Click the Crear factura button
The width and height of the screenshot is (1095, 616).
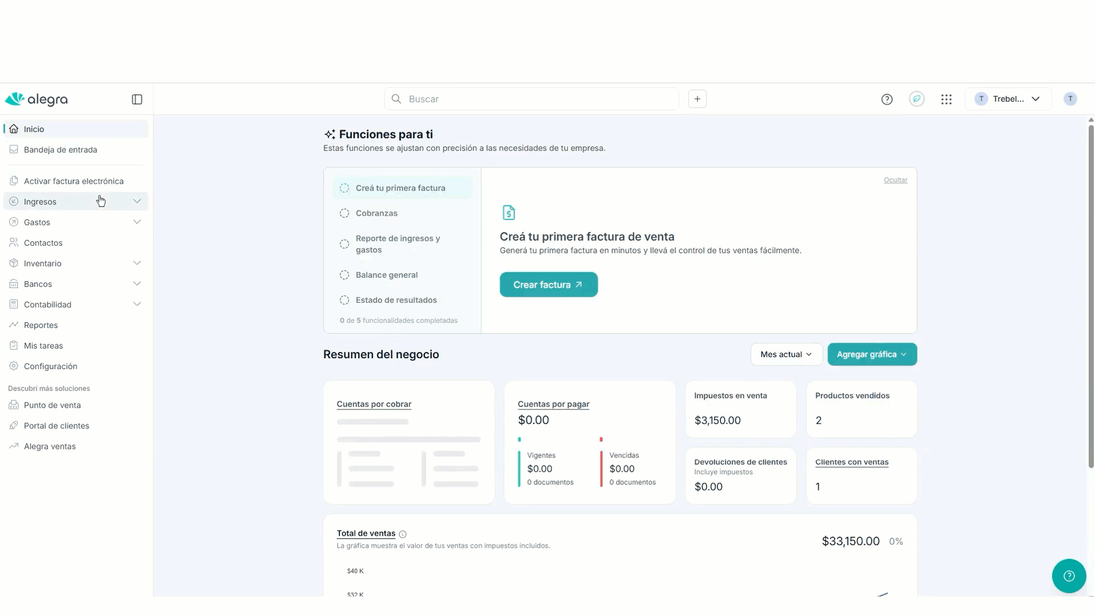point(549,285)
